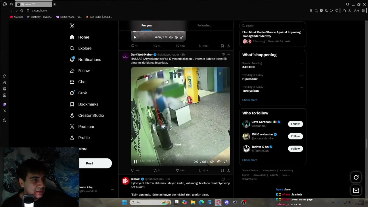Pause the DarkWeb Haber video

(135, 162)
